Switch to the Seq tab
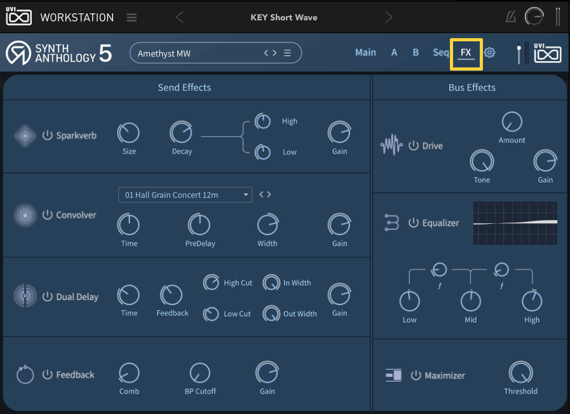The image size is (570, 414). click(x=440, y=53)
